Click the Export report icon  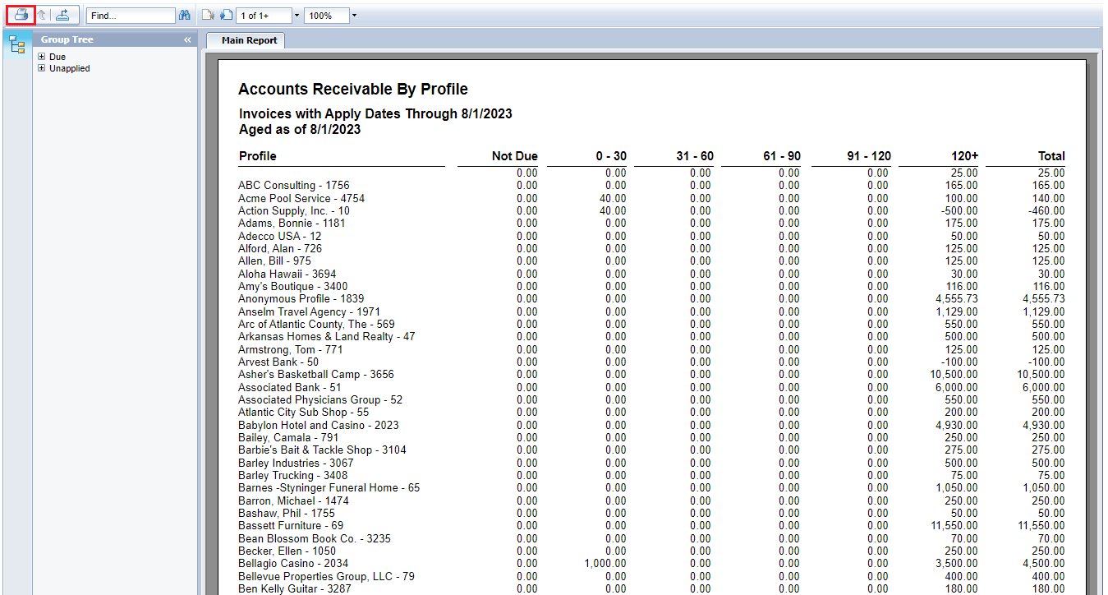pos(62,15)
